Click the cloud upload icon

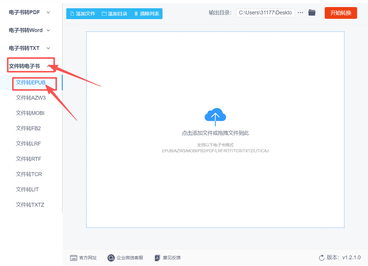click(215, 117)
